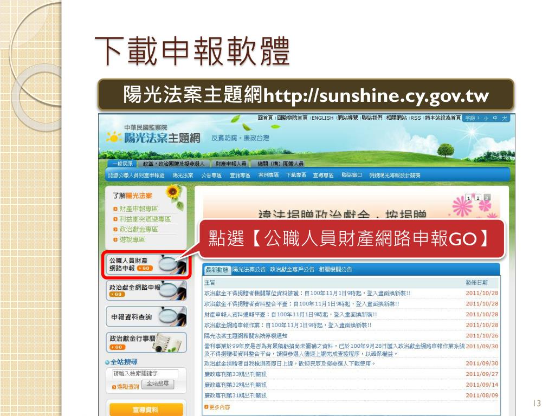
Task: Select the 財產申報人員 tab
Action: tap(231, 164)
